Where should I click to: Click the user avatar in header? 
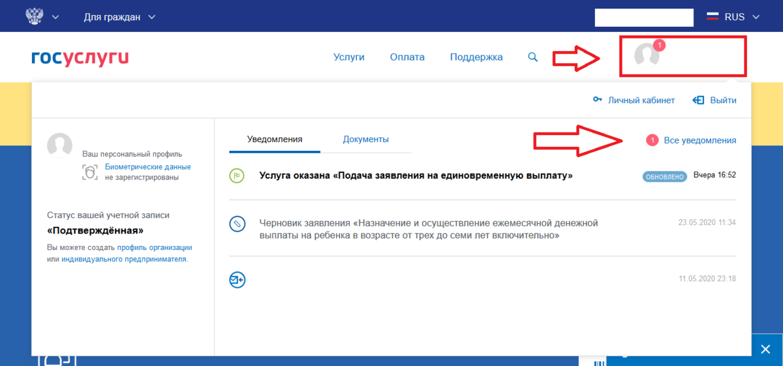click(647, 55)
